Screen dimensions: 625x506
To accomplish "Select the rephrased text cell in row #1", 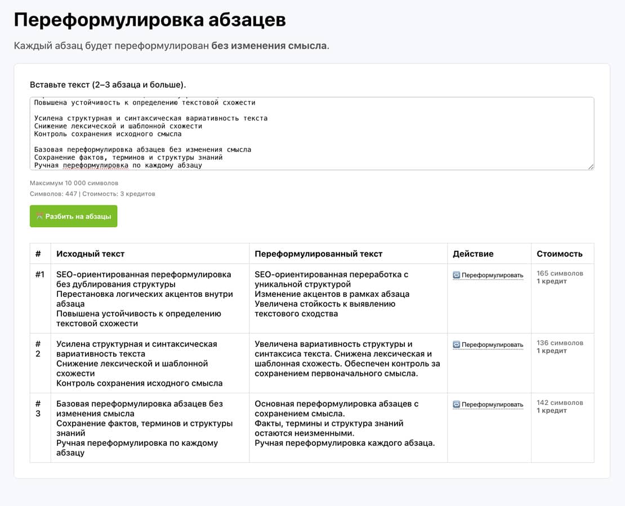I will point(347,294).
